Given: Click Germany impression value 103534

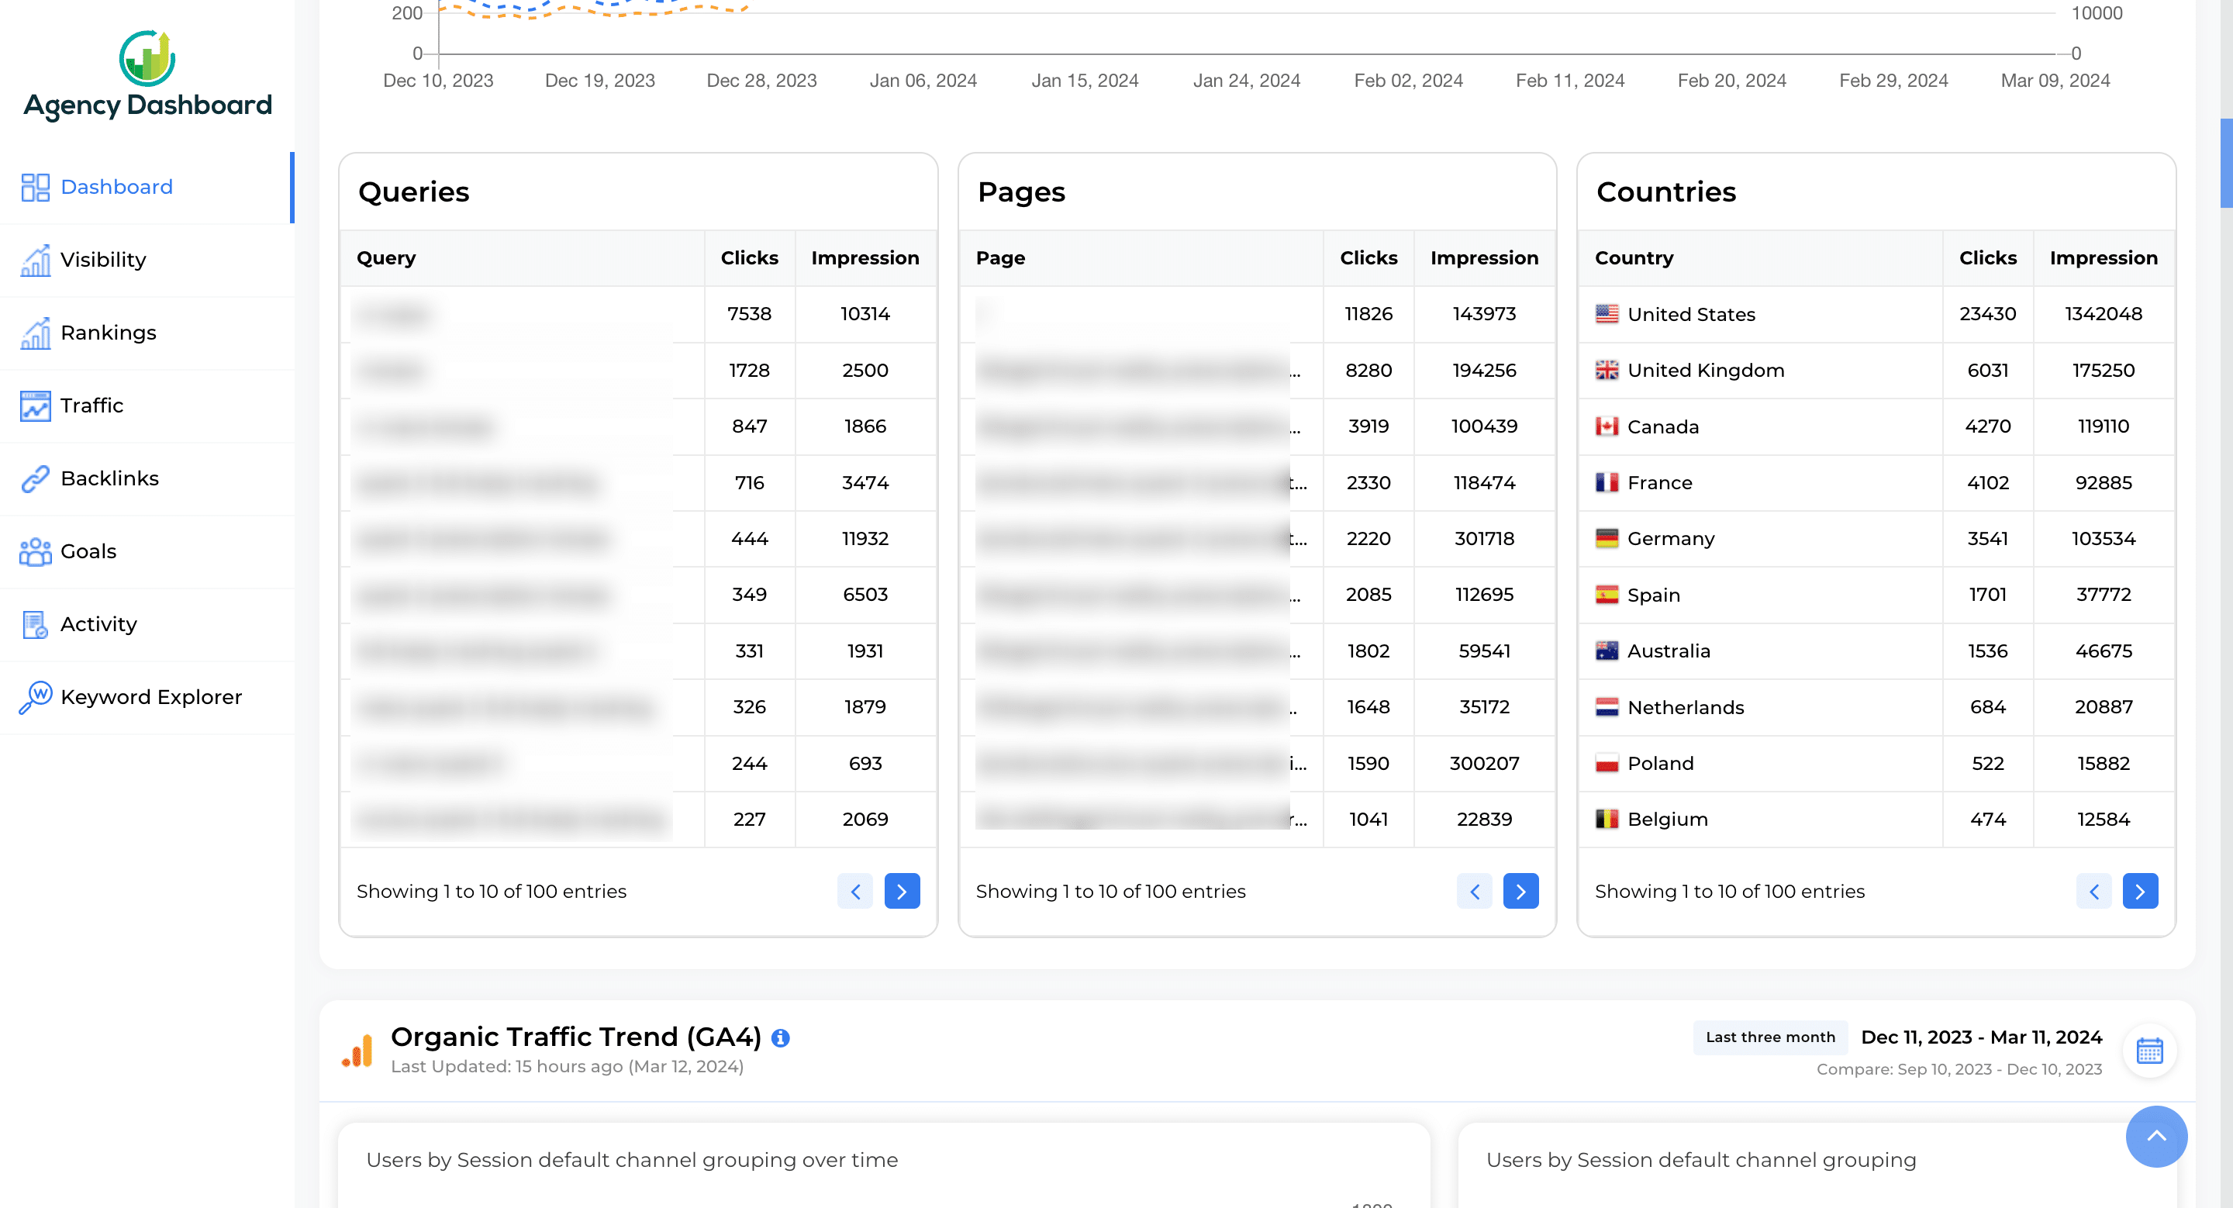Looking at the screenshot, I should [2104, 538].
